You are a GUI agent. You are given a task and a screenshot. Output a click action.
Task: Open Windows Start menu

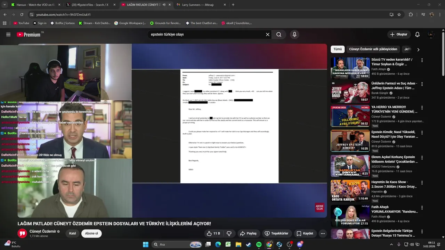pyautogui.click(x=146, y=244)
